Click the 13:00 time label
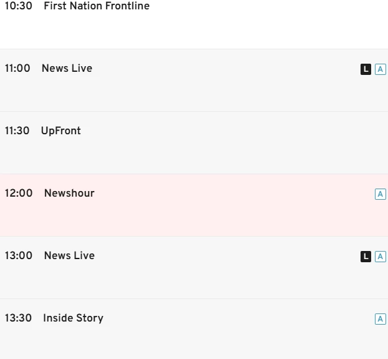Image resolution: width=388 pixels, height=359 pixels. coord(19,256)
